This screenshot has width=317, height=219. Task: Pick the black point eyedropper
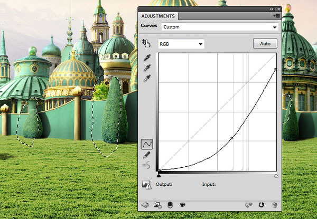pyautogui.click(x=147, y=58)
